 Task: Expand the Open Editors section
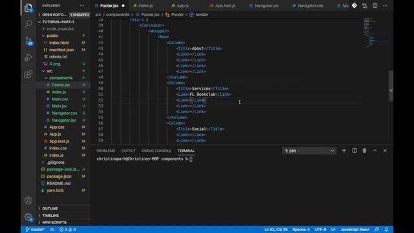click(x=63, y=14)
